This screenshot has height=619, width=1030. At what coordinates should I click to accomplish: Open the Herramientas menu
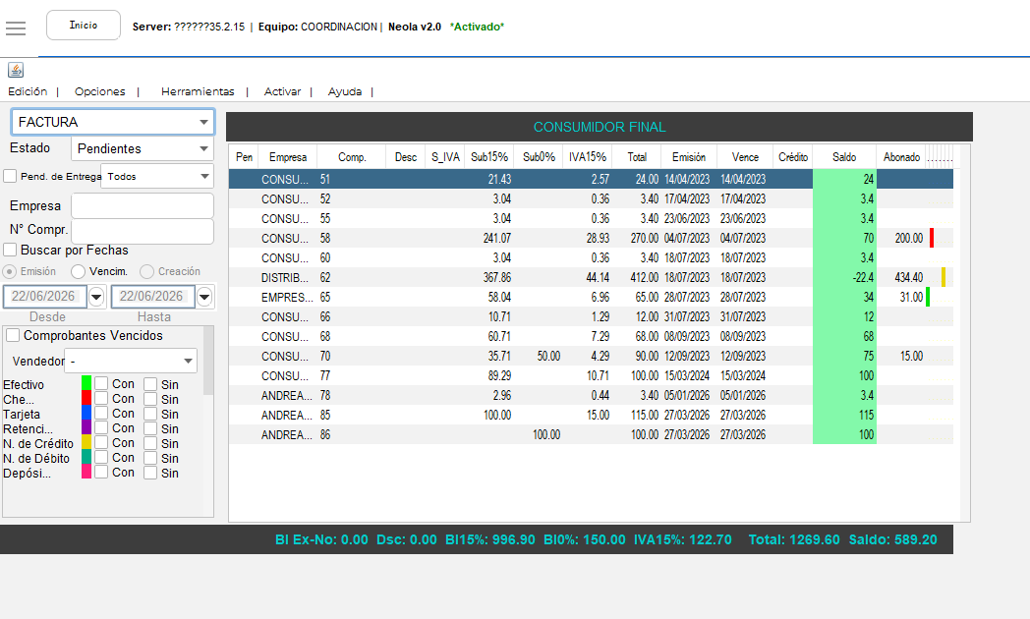point(198,91)
